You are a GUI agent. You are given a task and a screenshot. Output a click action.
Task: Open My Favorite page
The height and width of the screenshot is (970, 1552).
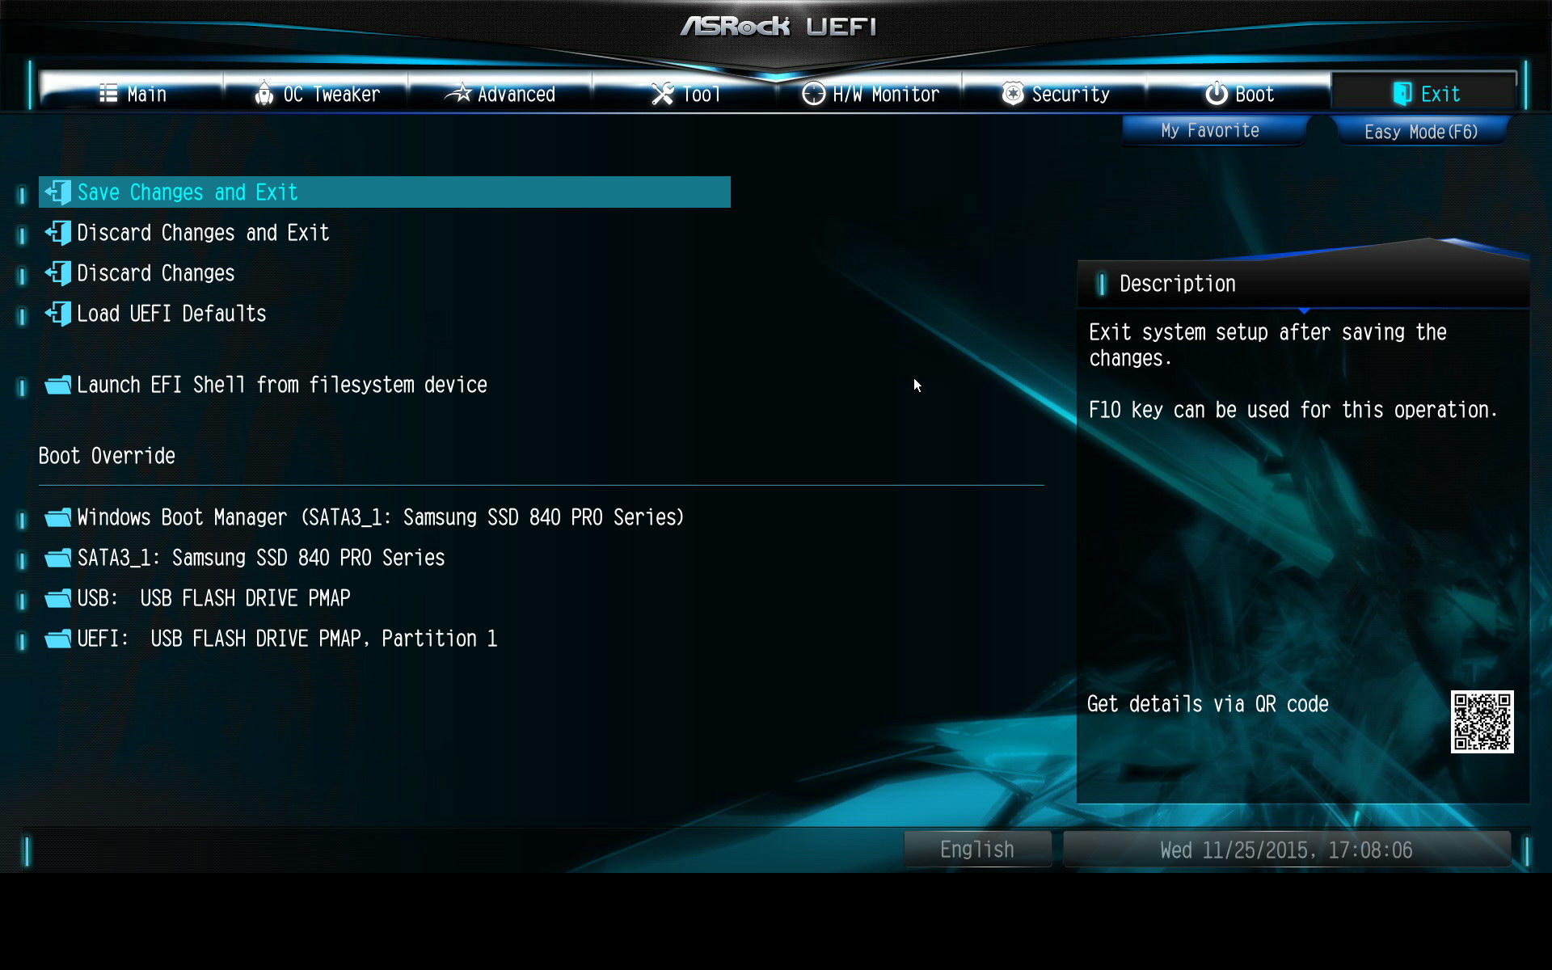tap(1210, 131)
